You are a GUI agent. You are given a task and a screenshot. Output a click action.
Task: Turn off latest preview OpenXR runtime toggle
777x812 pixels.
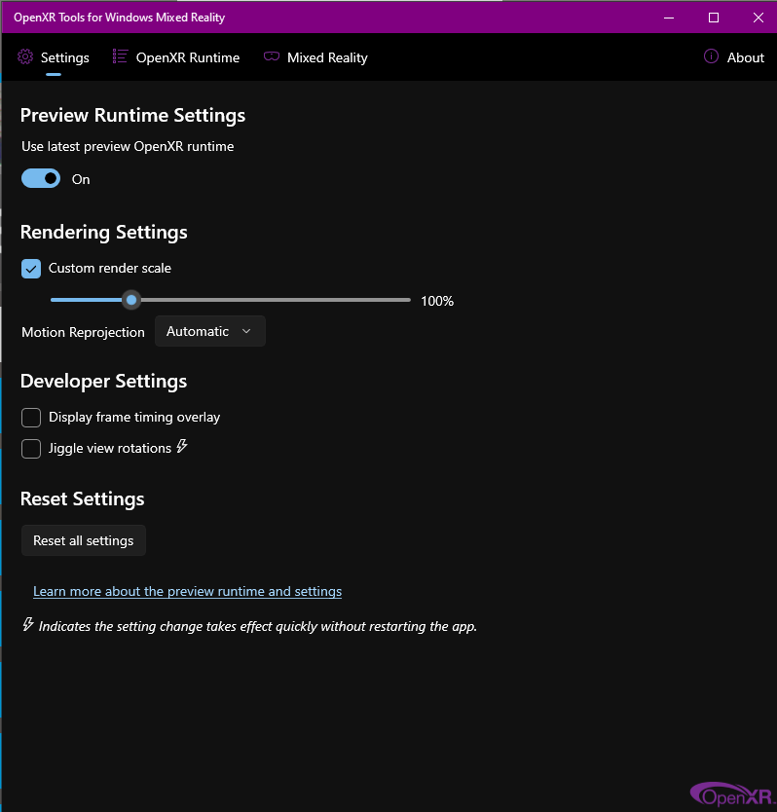click(x=41, y=179)
